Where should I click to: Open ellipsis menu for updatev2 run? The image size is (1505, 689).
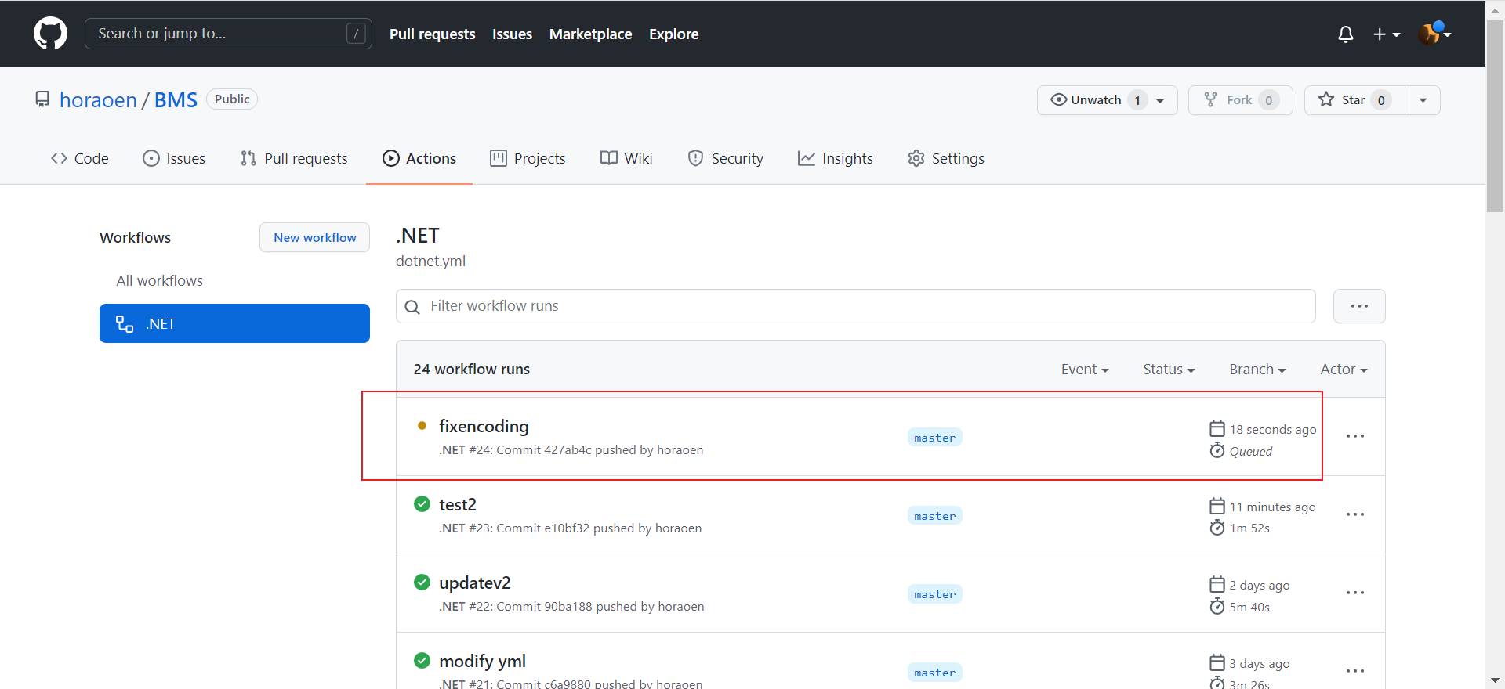[1355, 593]
